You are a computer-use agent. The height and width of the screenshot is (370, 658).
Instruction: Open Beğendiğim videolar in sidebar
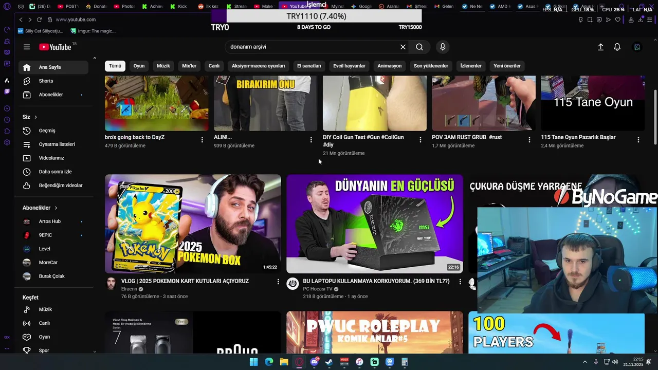pos(53,185)
